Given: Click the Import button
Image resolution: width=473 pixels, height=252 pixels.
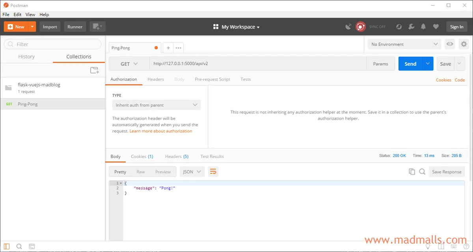Looking at the screenshot, I should pyautogui.click(x=50, y=27).
